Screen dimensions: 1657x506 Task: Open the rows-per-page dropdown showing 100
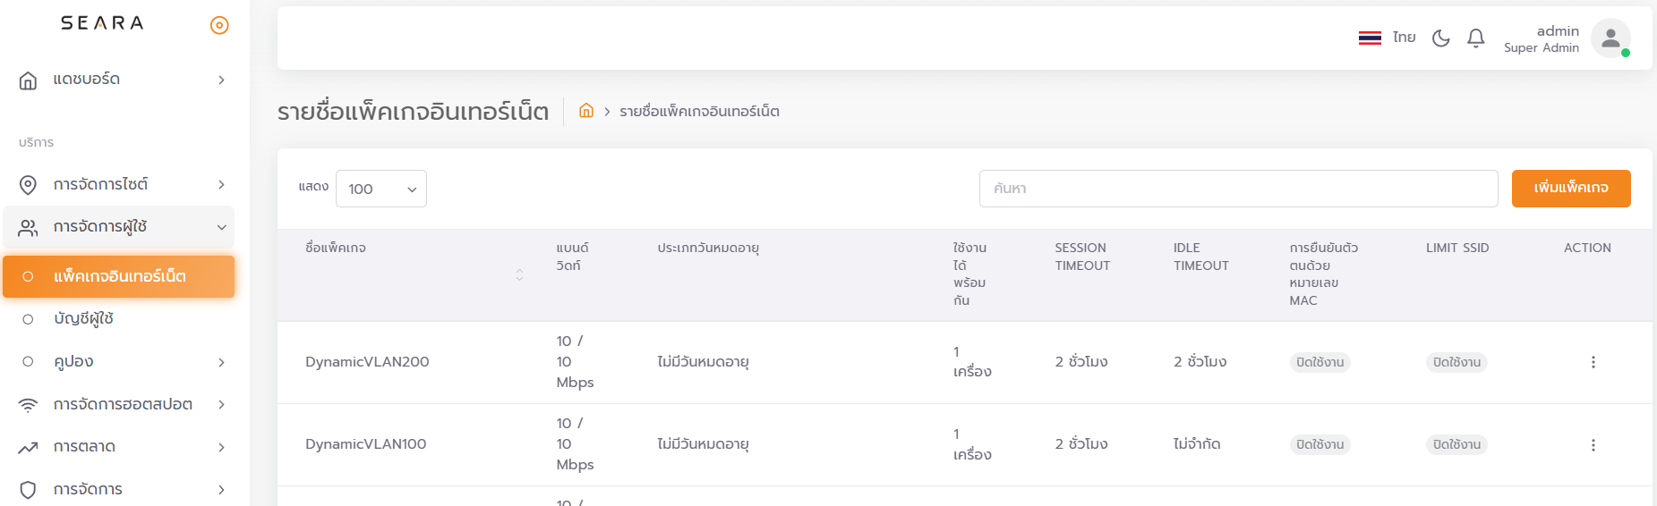tap(381, 189)
